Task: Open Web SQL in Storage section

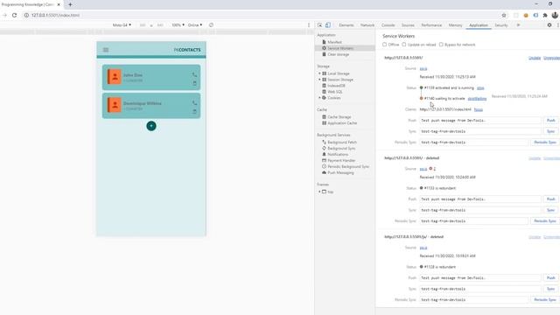Action: (x=335, y=92)
